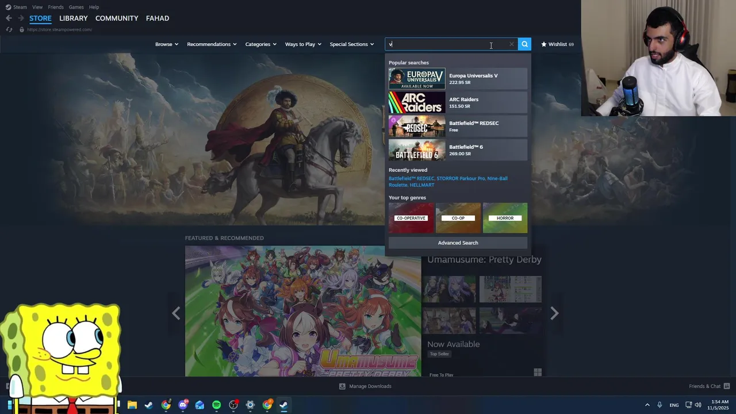Open STORROR Parkour Pro recently viewed link
The width and height of the screenshot is (736, 414).
pos(461,179)
